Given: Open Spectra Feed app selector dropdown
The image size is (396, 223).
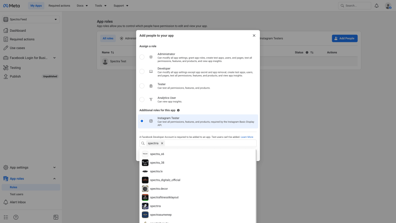Looking at the screenshot, I should tap(31, 19).
